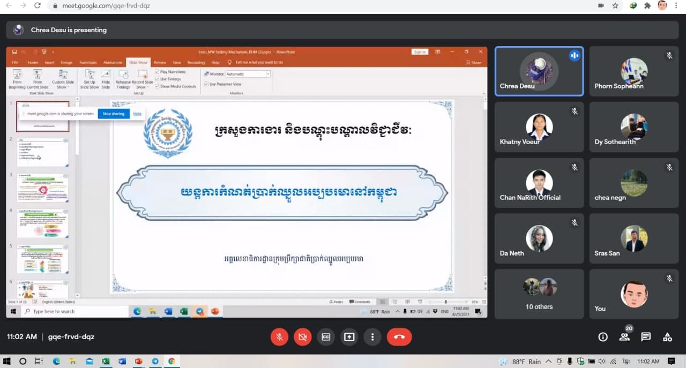The width and height of the screenshot is (686, 368).
Task: Open the Chrome Extensions puzzle icon
Action: 647,6
